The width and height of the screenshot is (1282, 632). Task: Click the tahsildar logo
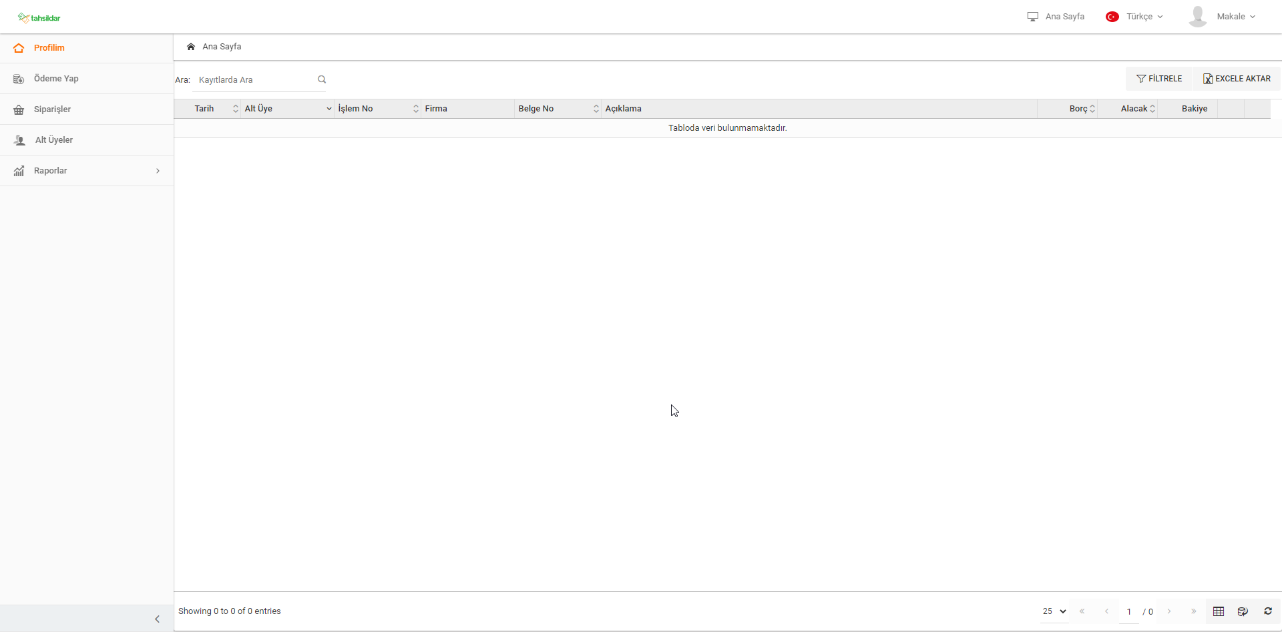point(39,18)
